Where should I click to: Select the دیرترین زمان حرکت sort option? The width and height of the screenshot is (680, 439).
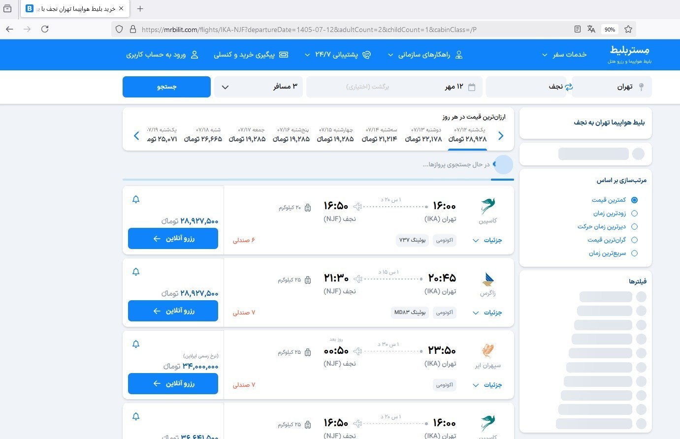[608, 226]
